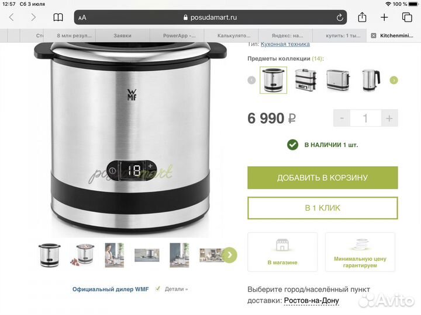Add a new tab with plus
Image resolution: width=421 pixels, height=315 pixels.
coord(384,17)
